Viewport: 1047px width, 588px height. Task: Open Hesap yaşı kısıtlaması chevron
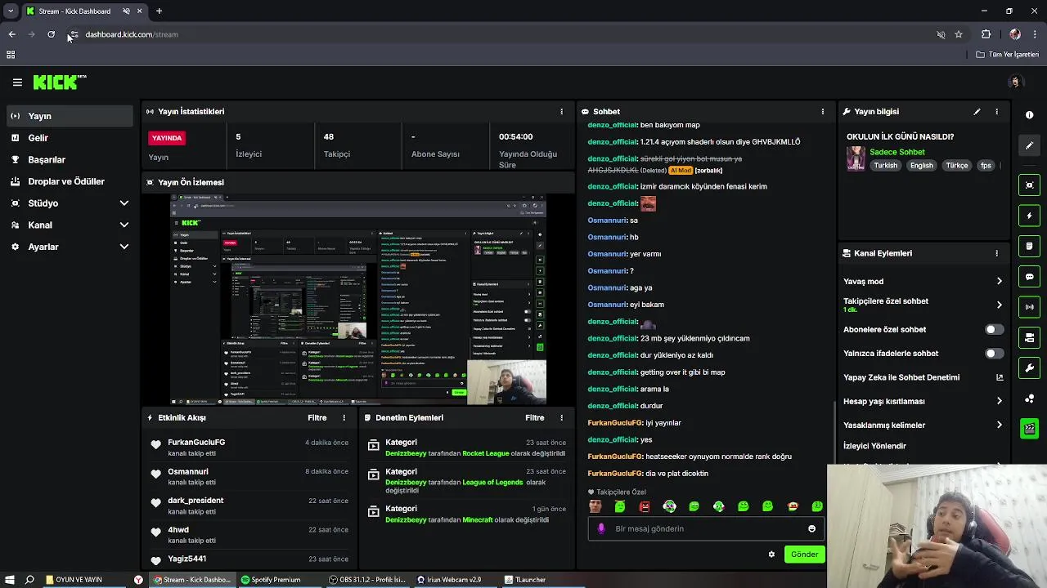[x=999, y=401]
